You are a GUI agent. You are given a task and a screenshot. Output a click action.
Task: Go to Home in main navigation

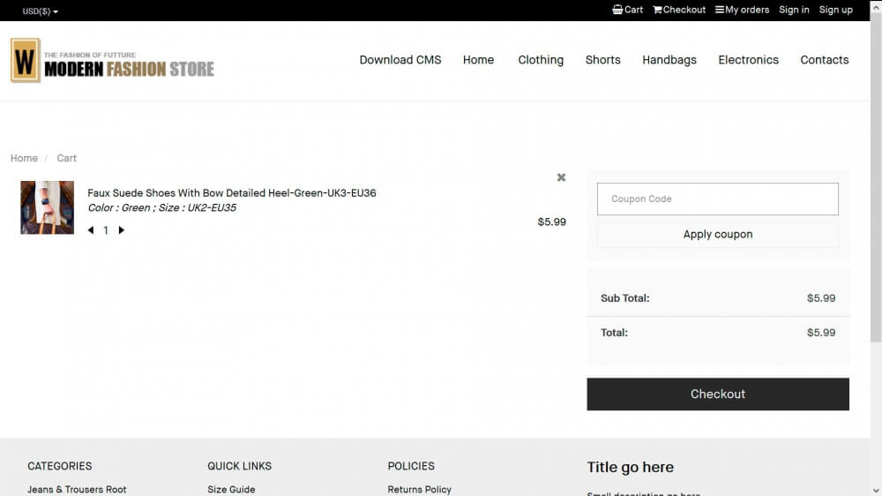click(478, 60)
